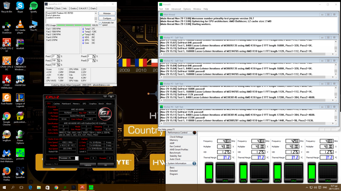Open the Power Options desktop shortcut

click(x=20, y=137)
